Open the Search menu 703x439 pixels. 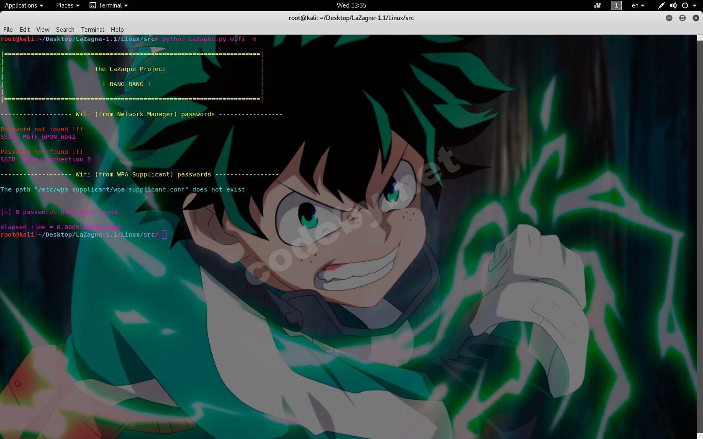(65, 30)
